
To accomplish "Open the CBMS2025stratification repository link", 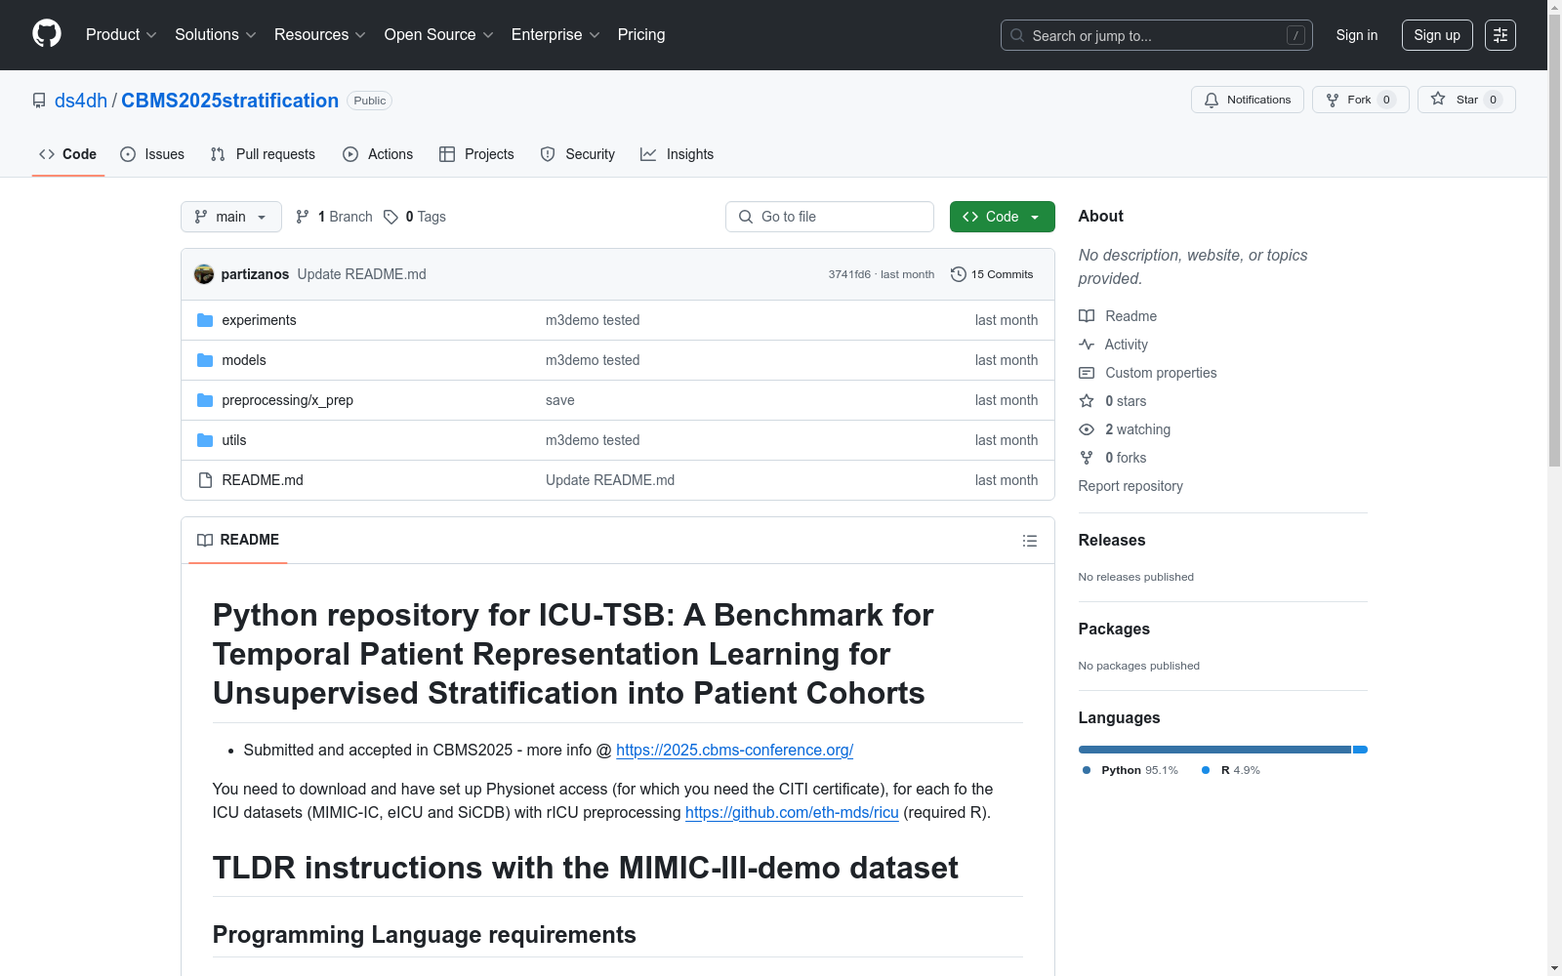I will click(229, 101).
